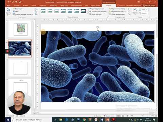Click the picture height input field
The height and width of the screenshot is (122, 163).
(144, 10)
